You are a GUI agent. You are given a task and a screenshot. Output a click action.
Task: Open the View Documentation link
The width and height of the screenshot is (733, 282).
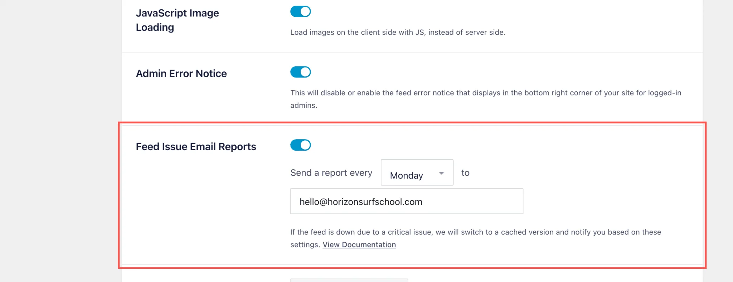tap(359, 245)
